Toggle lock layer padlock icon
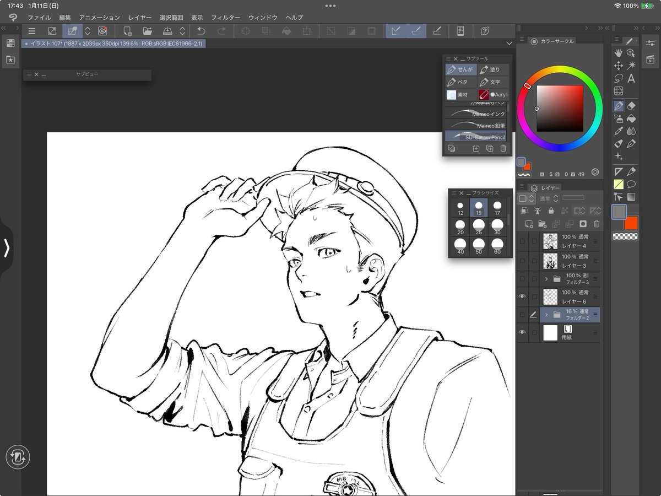Viewport: 661px width, 496px height. pos(551,211)
